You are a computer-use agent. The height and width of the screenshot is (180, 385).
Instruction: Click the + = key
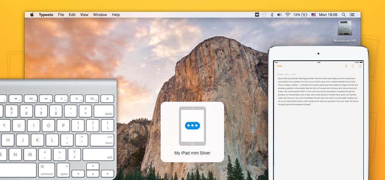pos(85,111)
